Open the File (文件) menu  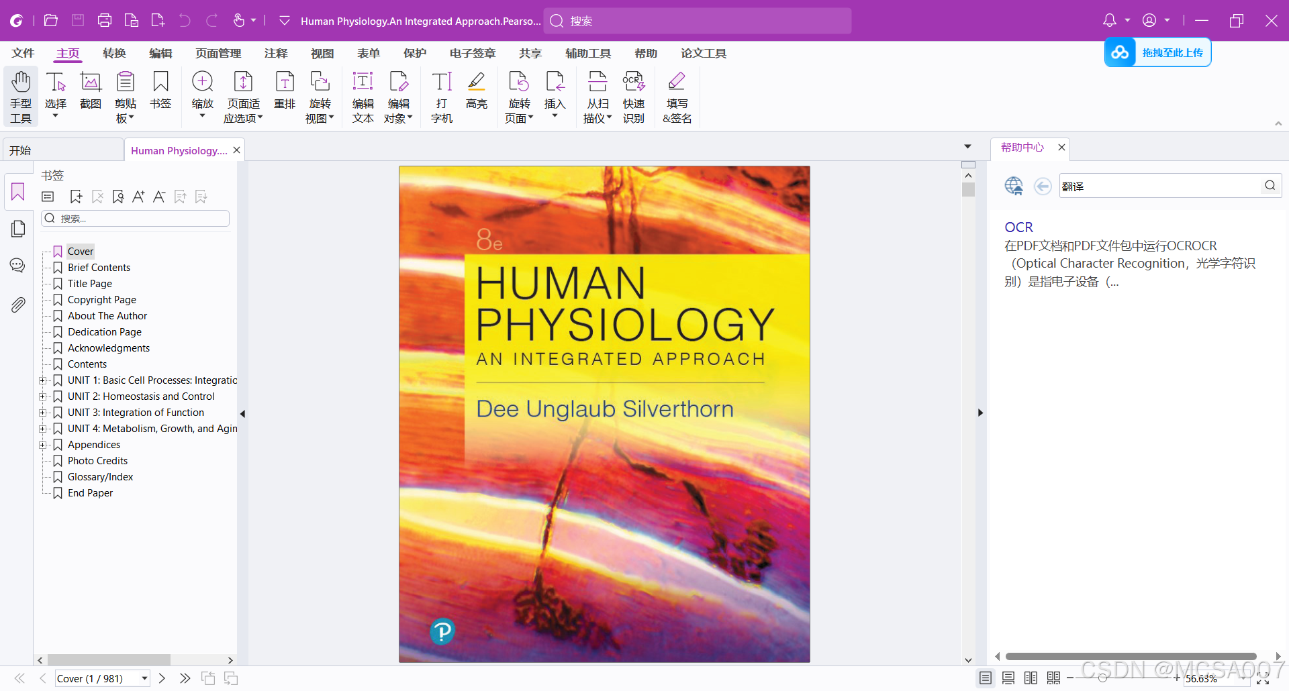[x=23, y=53]
